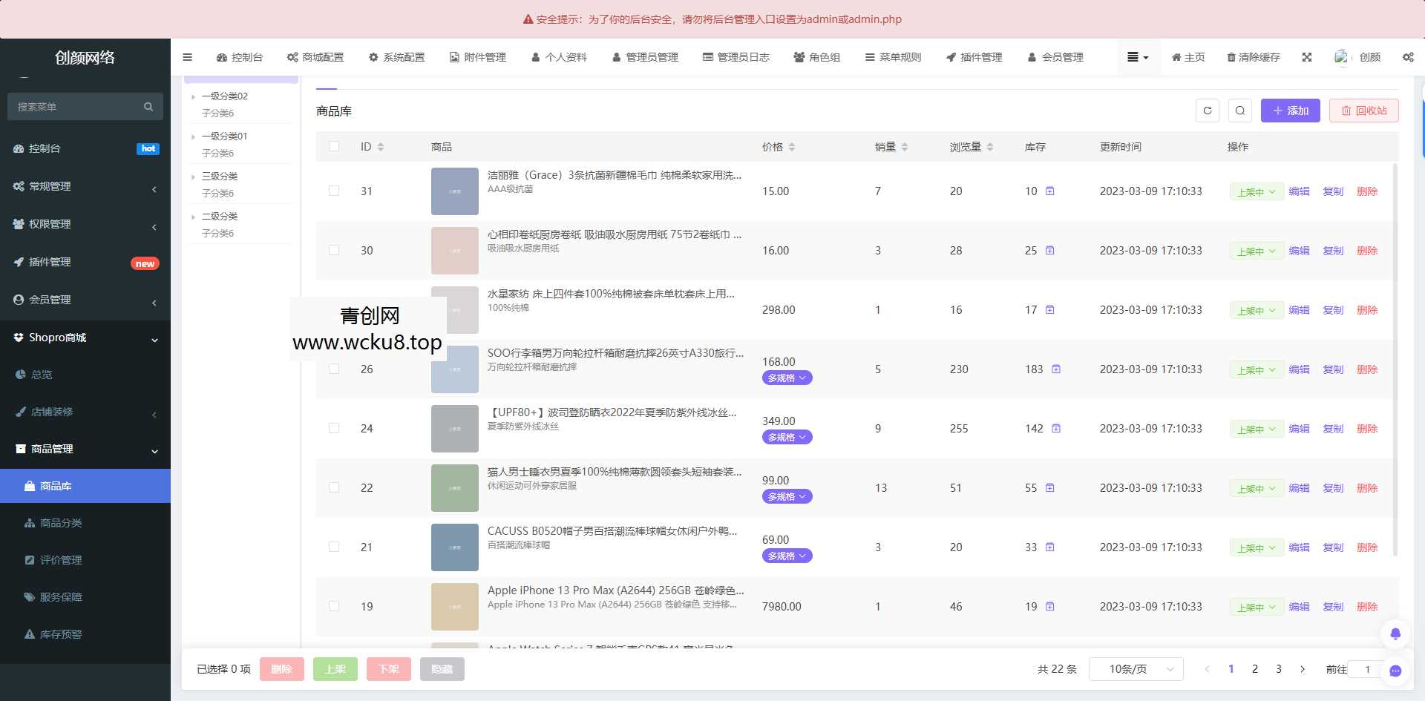Expand the 一级分类02 category node
1425x701 pixels.
pos(195,96)
